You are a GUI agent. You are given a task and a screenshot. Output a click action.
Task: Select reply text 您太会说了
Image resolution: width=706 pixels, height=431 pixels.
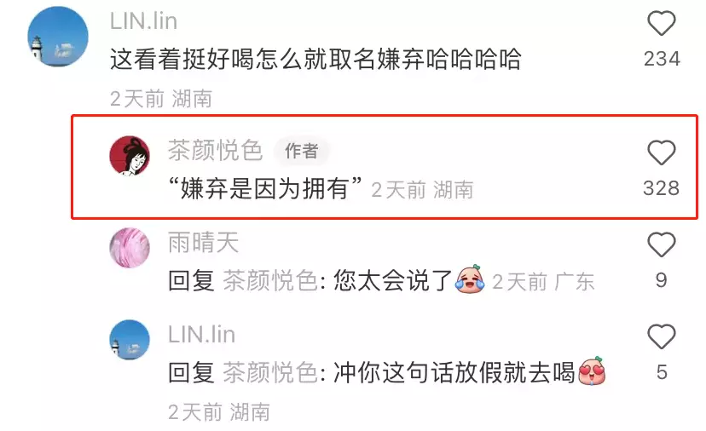(392, 281)
